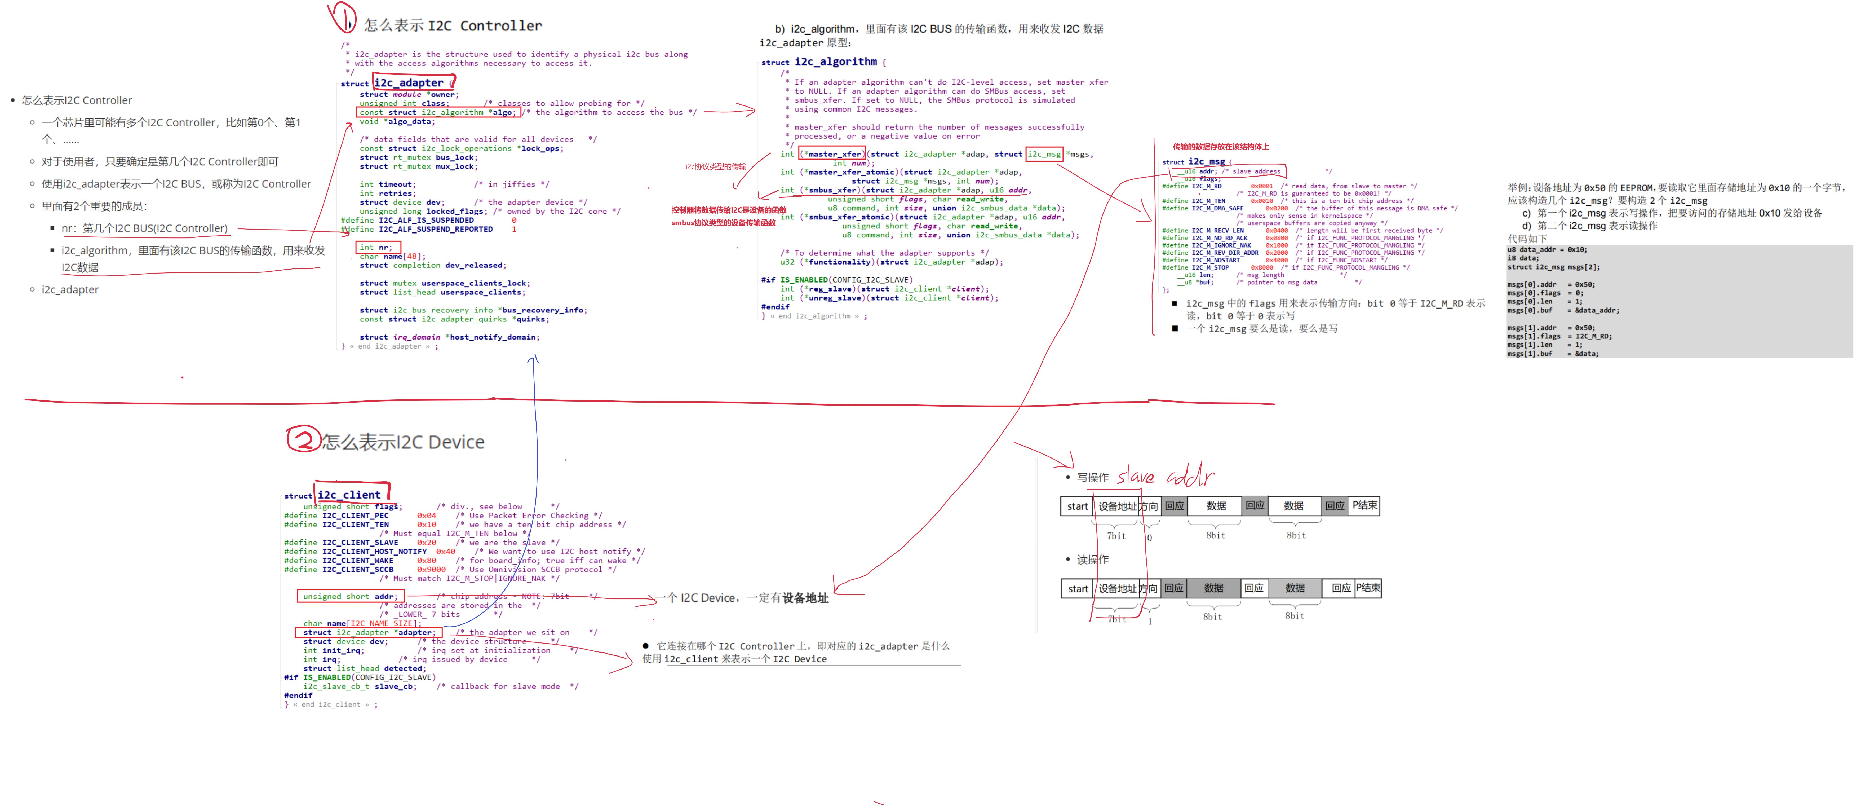This screenshot has height=806, width=1861.
Task: Click bullet "一个 i2c_msg 要么是读，要么是写"
Action: point(1262,329)
